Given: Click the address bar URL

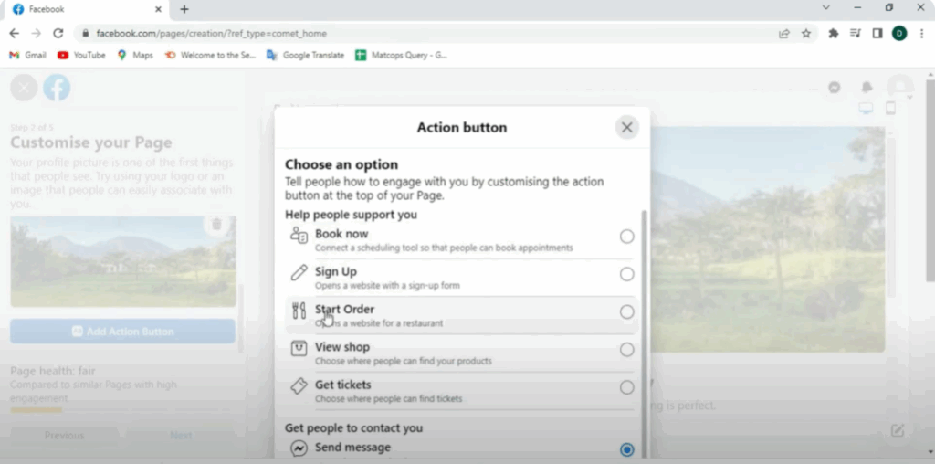Looking at the screenshot, I should 211,34.
